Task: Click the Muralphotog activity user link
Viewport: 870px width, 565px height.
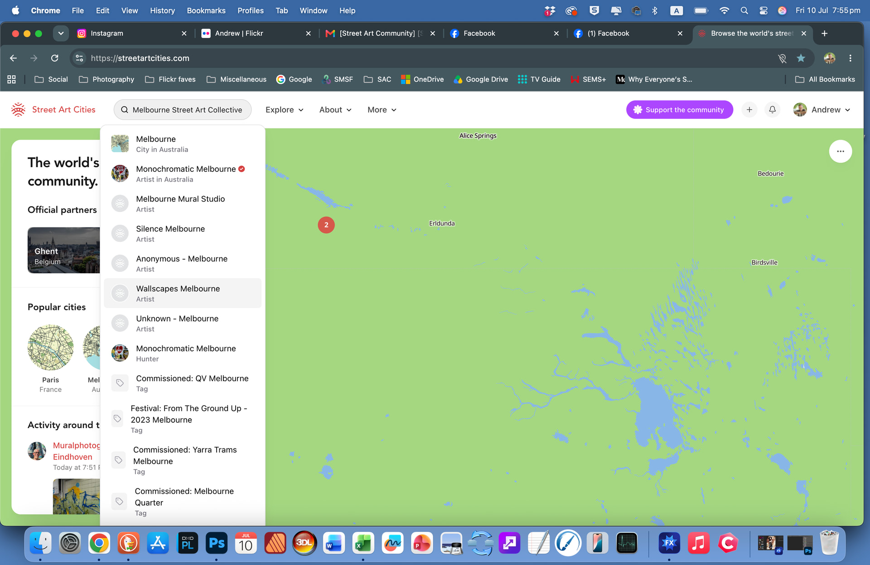Action: pyautogui.click(x=76, y=445)
